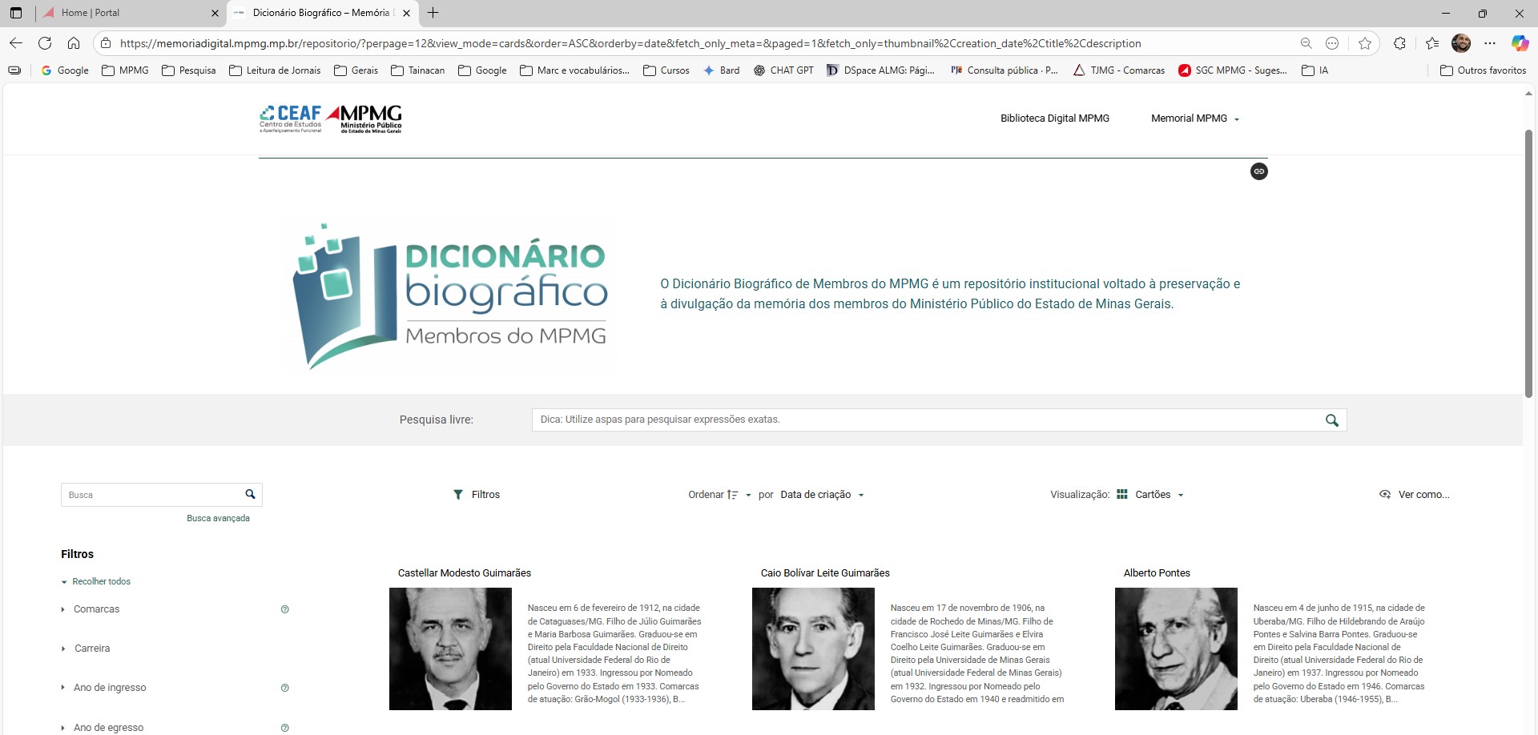Viewport: 1538px width, 735px height.
Task: Open a new browser tab
Action: pos(433,13)
